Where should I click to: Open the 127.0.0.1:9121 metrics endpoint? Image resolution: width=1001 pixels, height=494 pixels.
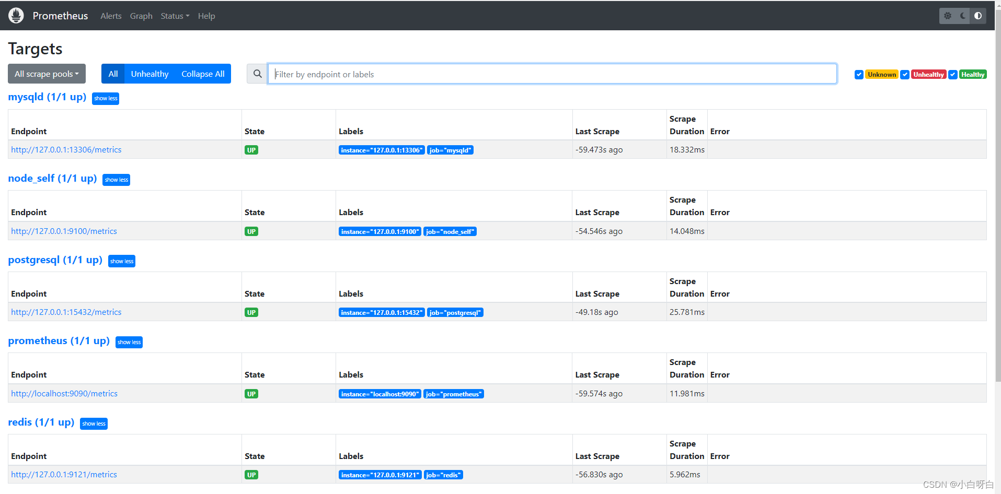click(x=64, y=475)
